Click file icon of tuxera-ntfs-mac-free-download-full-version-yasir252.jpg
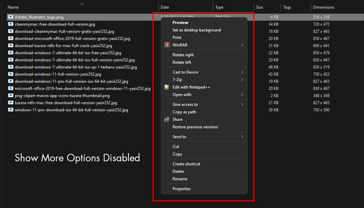Screen dimensions: 364x208 10,102
